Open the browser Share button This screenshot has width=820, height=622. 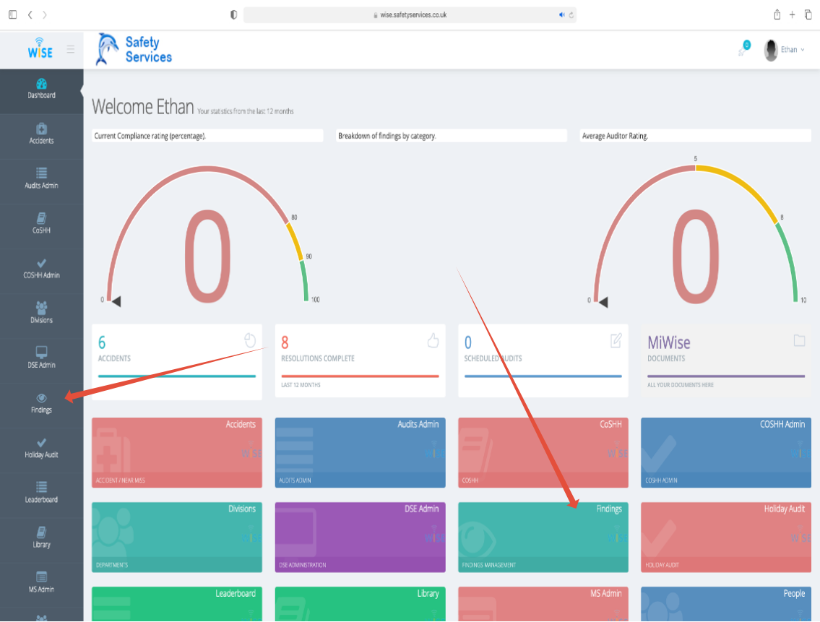tap(777, 14)
